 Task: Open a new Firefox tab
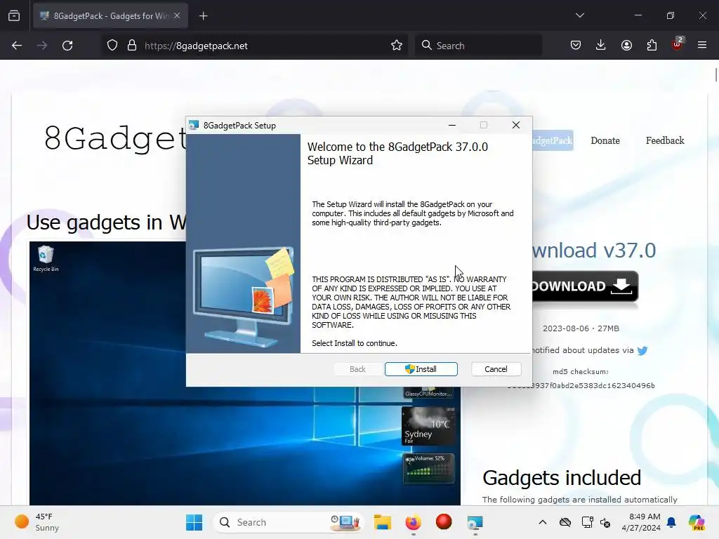pyautogui.click(x=204, y=16)
